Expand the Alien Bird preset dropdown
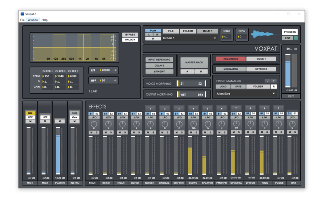Viewport: 323px width, 203px height. 273,94
